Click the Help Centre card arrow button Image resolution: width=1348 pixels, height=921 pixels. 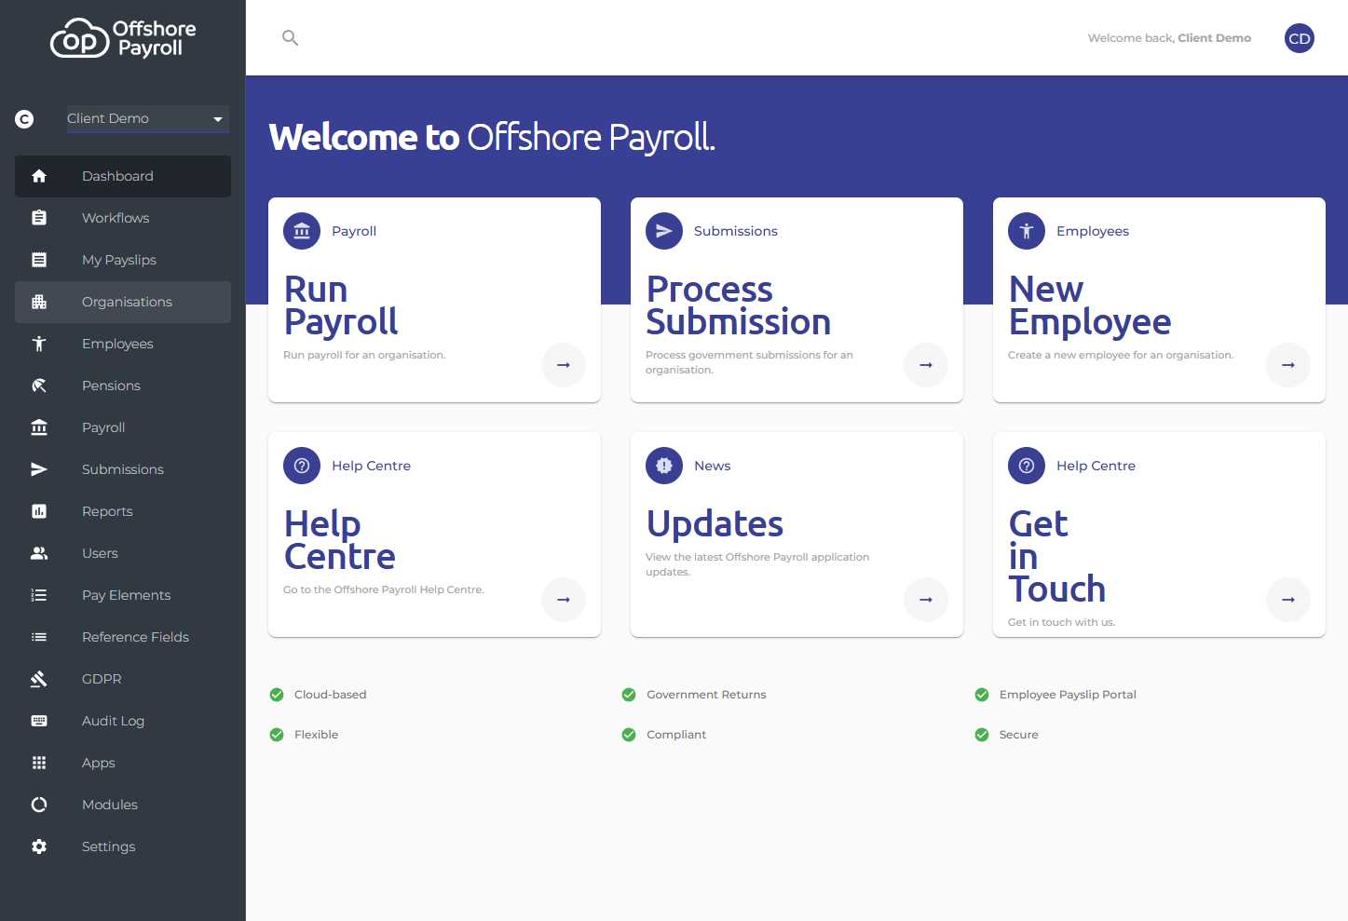[564, 600]
